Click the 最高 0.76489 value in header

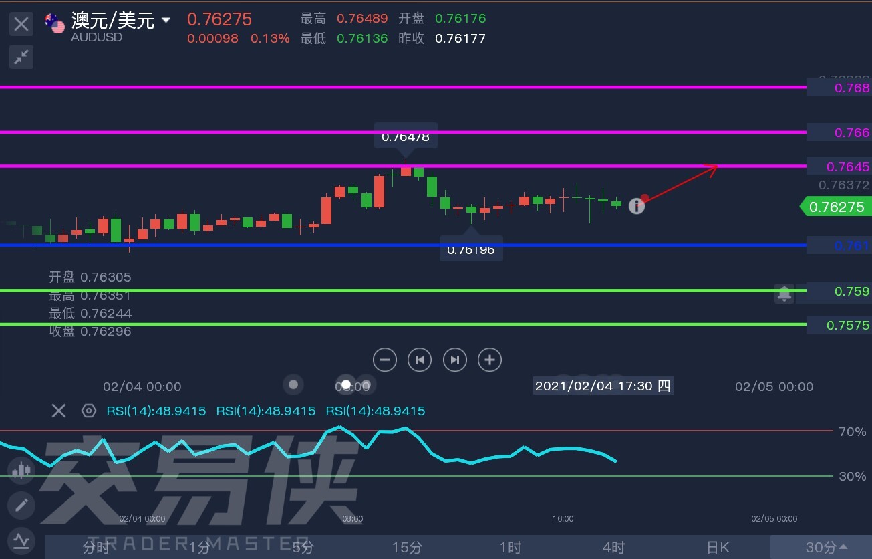(x=361, y=19)
